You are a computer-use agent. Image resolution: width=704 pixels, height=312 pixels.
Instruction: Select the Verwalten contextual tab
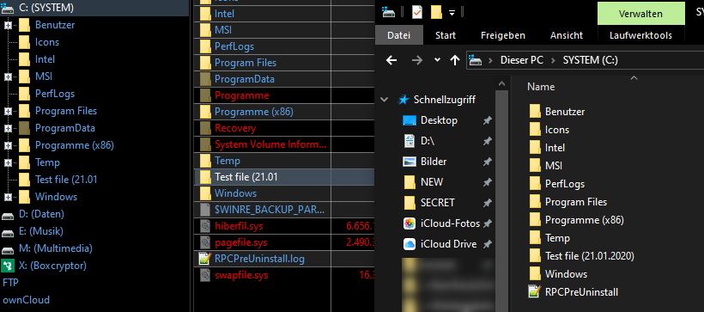[640, 14]
